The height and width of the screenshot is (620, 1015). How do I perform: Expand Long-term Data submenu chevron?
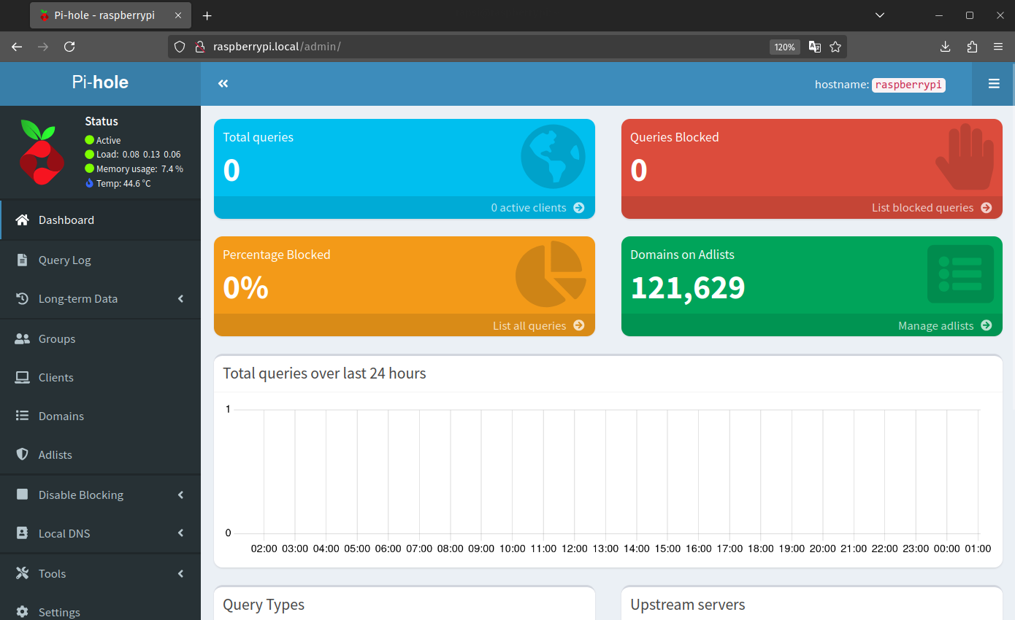coord(180,298)
